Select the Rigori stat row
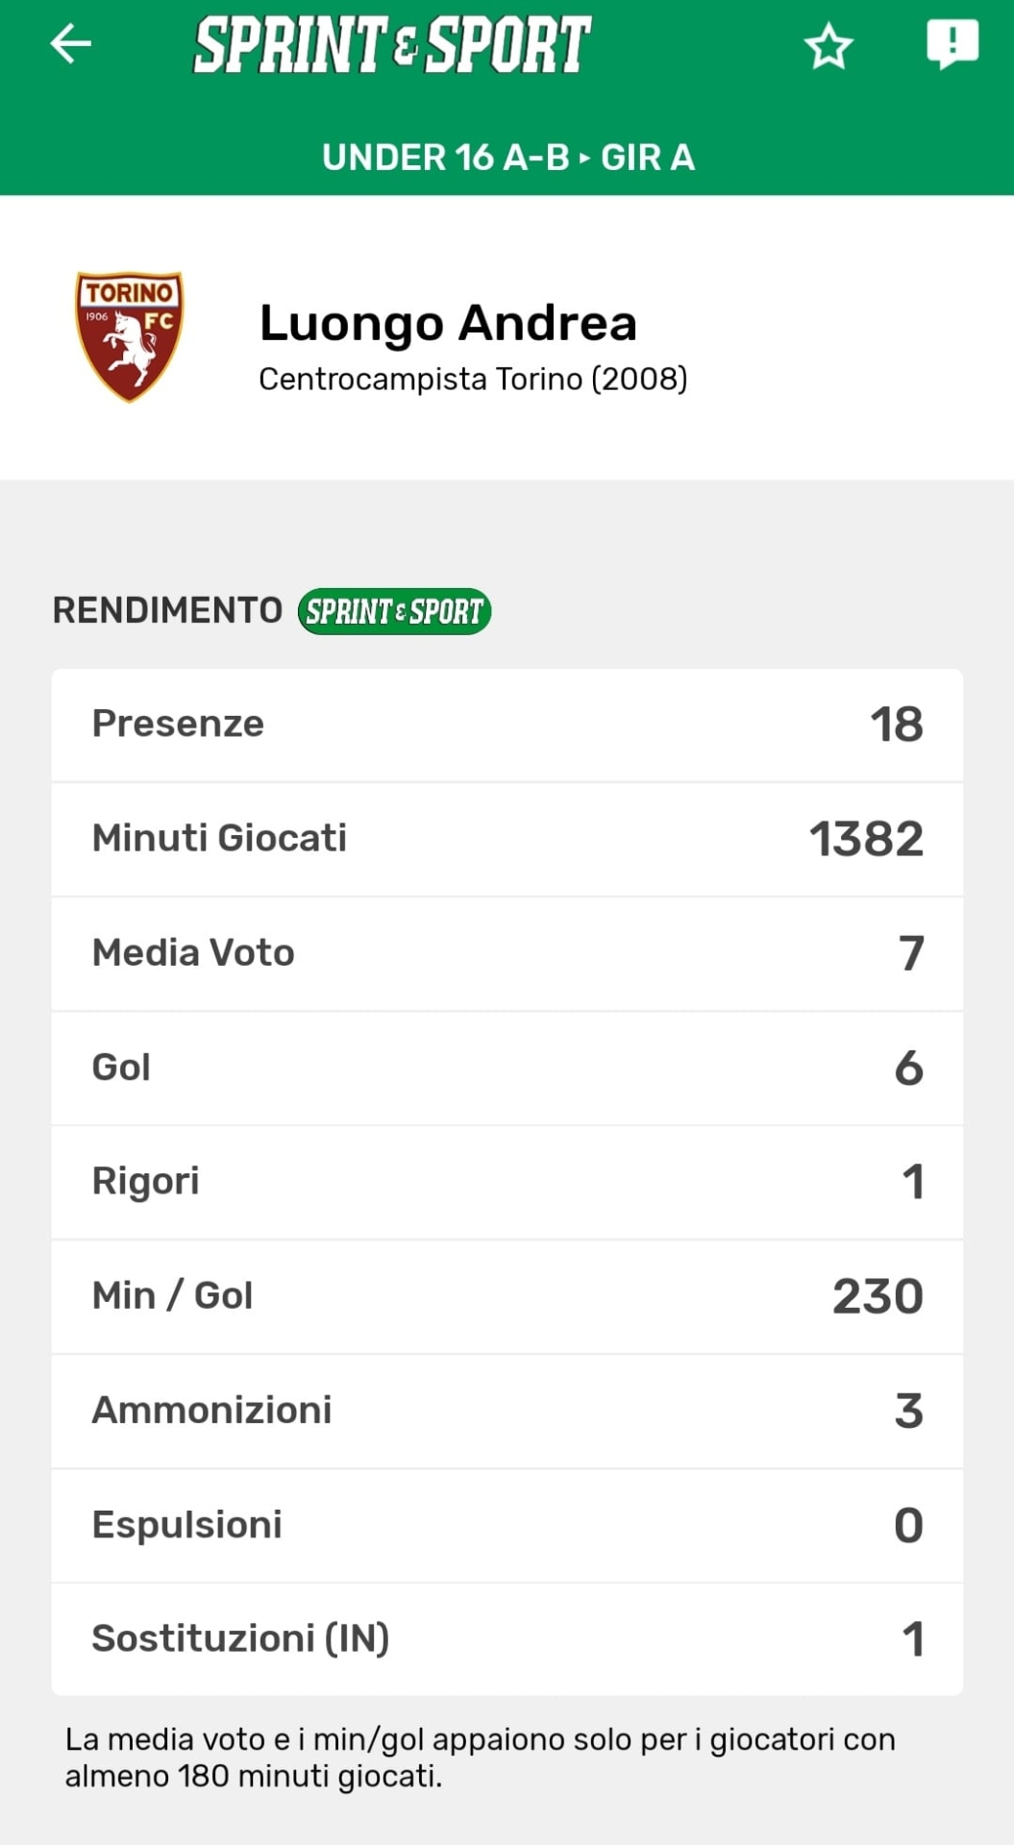Viewport: 1014px width, 1845px height. [507, 1182]
